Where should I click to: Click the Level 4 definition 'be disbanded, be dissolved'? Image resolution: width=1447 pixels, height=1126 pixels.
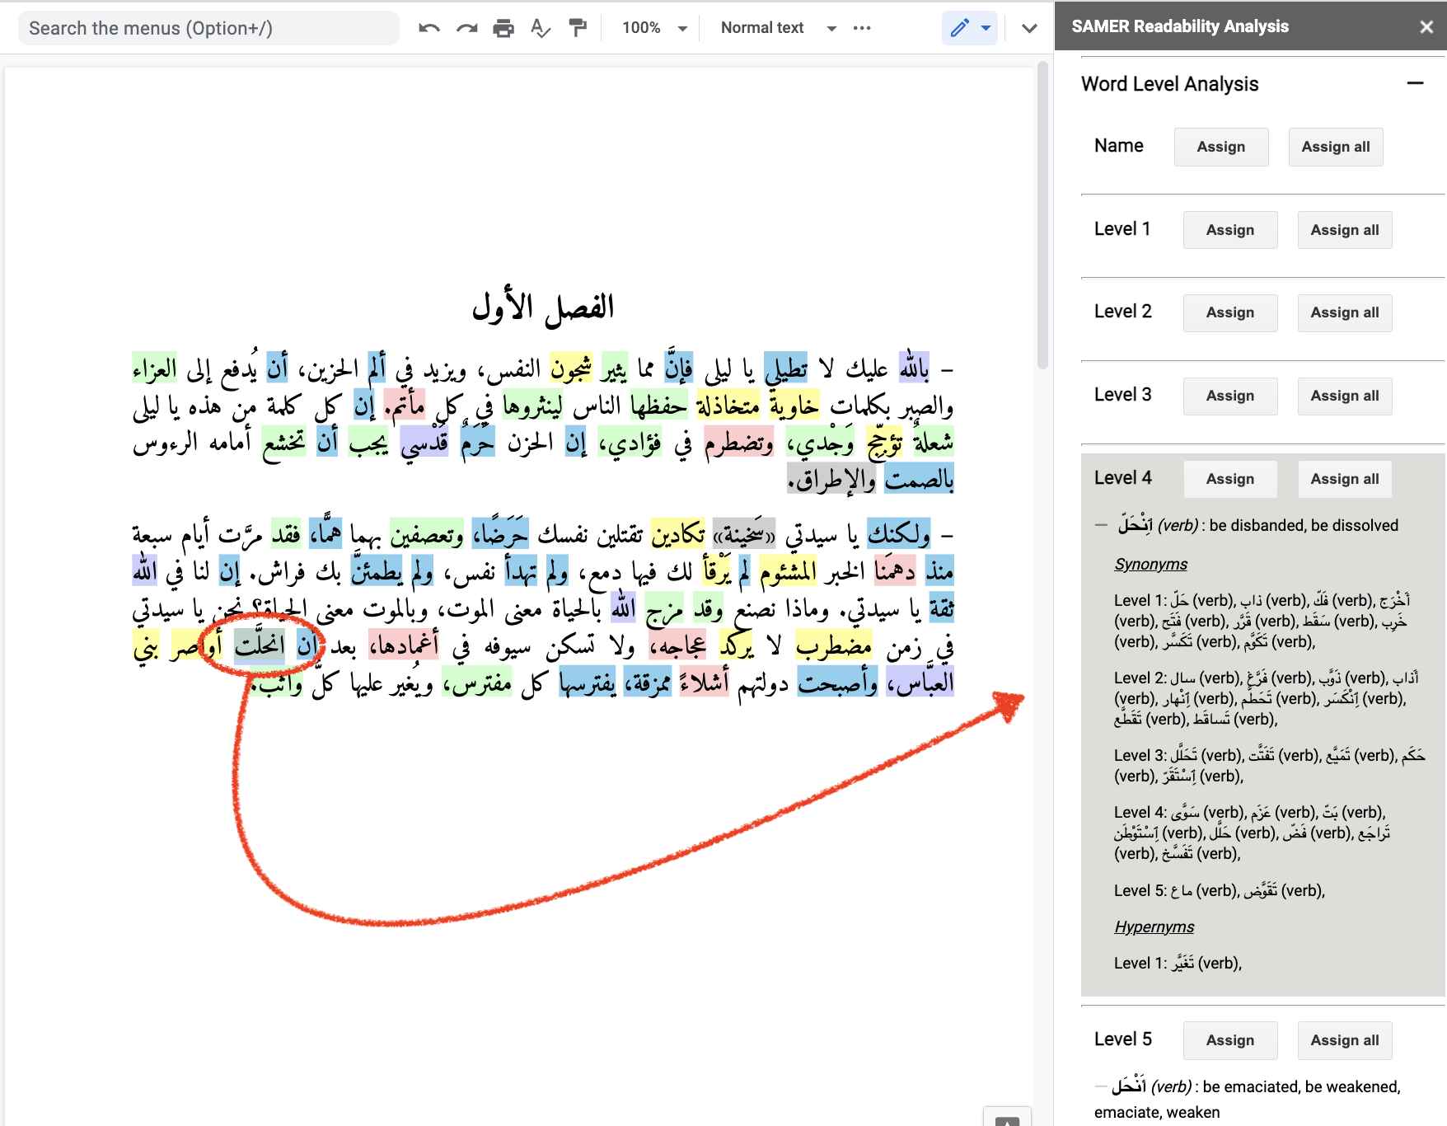1304,525
